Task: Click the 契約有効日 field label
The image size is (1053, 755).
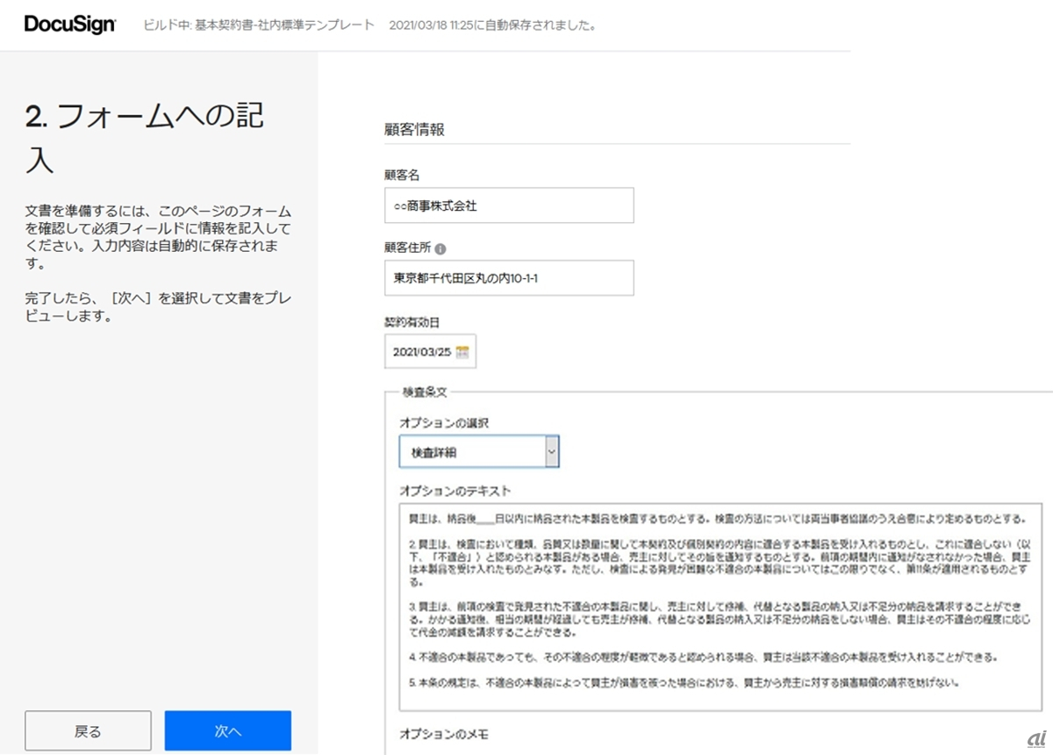Action: point(411,322)
